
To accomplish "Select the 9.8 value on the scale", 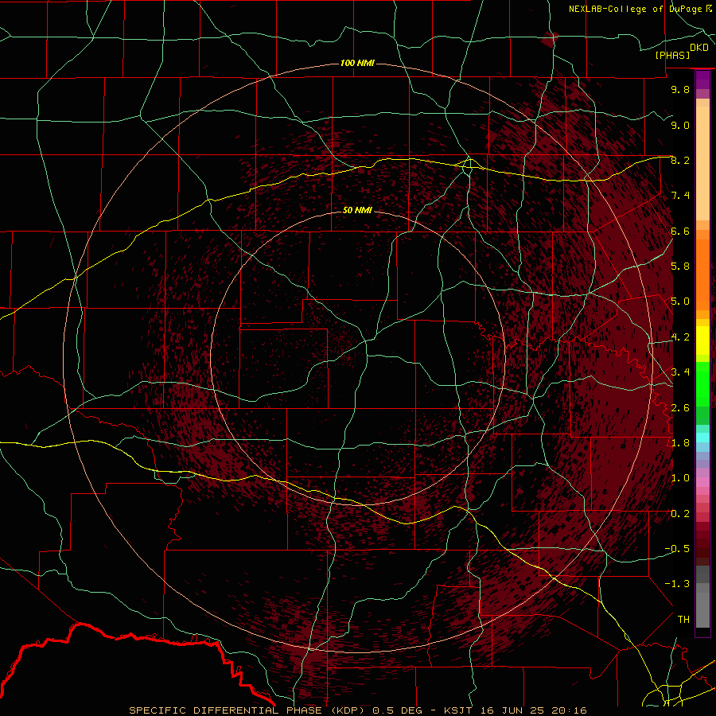I will click(680, 89).
